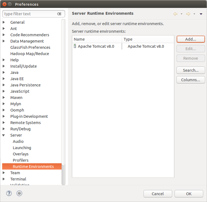Expand the JavaScript node
Screen dimensions: 207x202
[x=4, y=91]
